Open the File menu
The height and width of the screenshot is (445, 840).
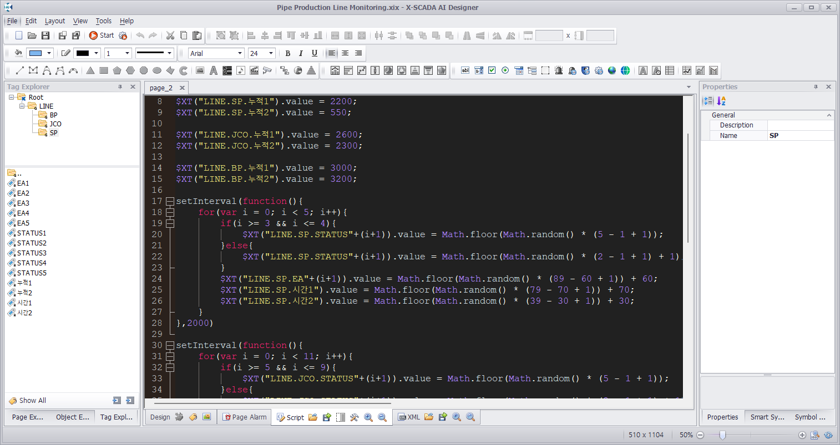pyautogui.click(x=12, y=21)
